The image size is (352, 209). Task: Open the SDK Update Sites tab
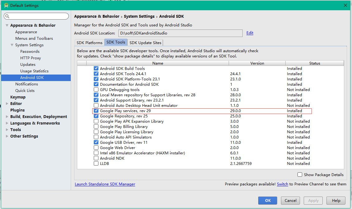(145, 43)
